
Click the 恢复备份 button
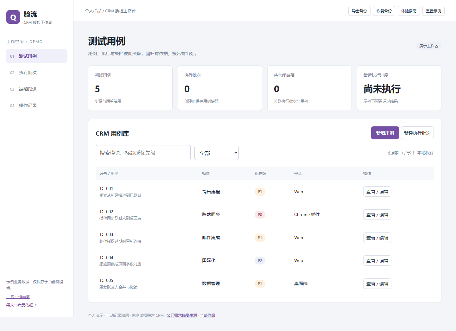tap(384, 11)
